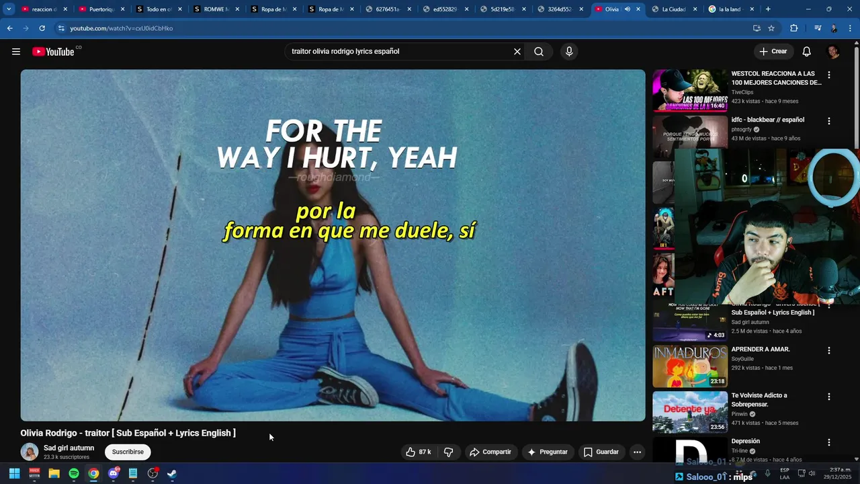Image resolution: width=860 pixels, height=484 pixels.
Task: Click the browser address bar URL
Action: pos(121,28)
